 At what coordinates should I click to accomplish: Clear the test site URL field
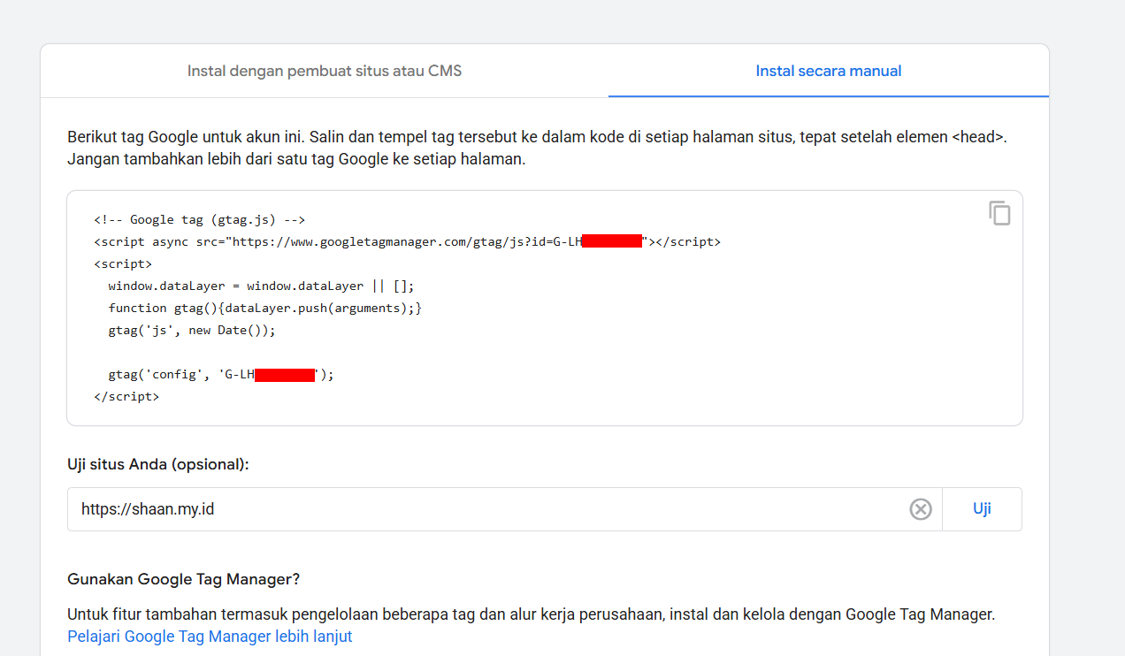point(921,509)
